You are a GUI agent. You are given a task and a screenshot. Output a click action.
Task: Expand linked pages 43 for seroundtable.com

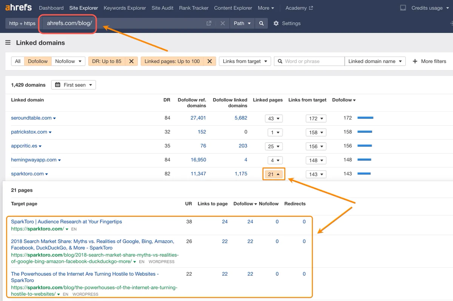(274, 118)
